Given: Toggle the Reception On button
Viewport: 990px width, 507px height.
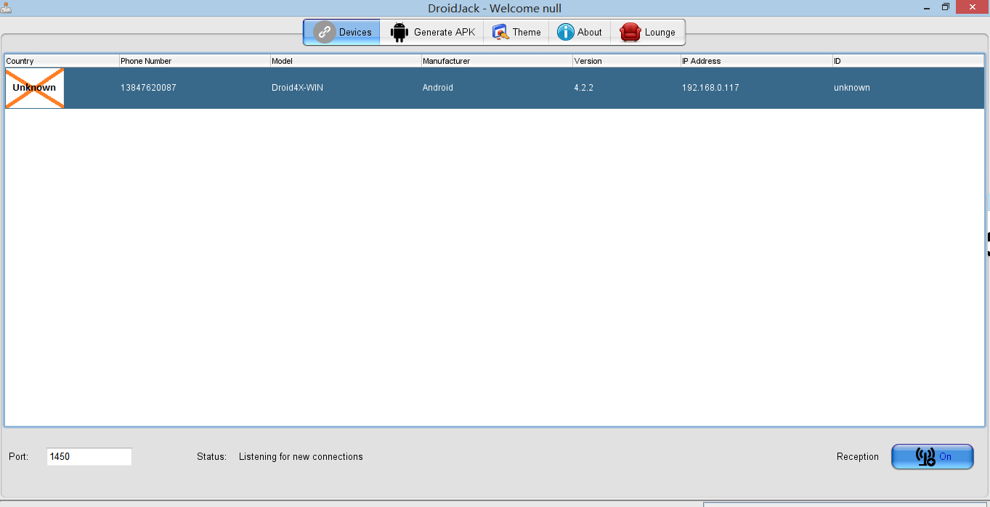Looking at the screenshot, I should pyautogui.click(x=933, y=456).
